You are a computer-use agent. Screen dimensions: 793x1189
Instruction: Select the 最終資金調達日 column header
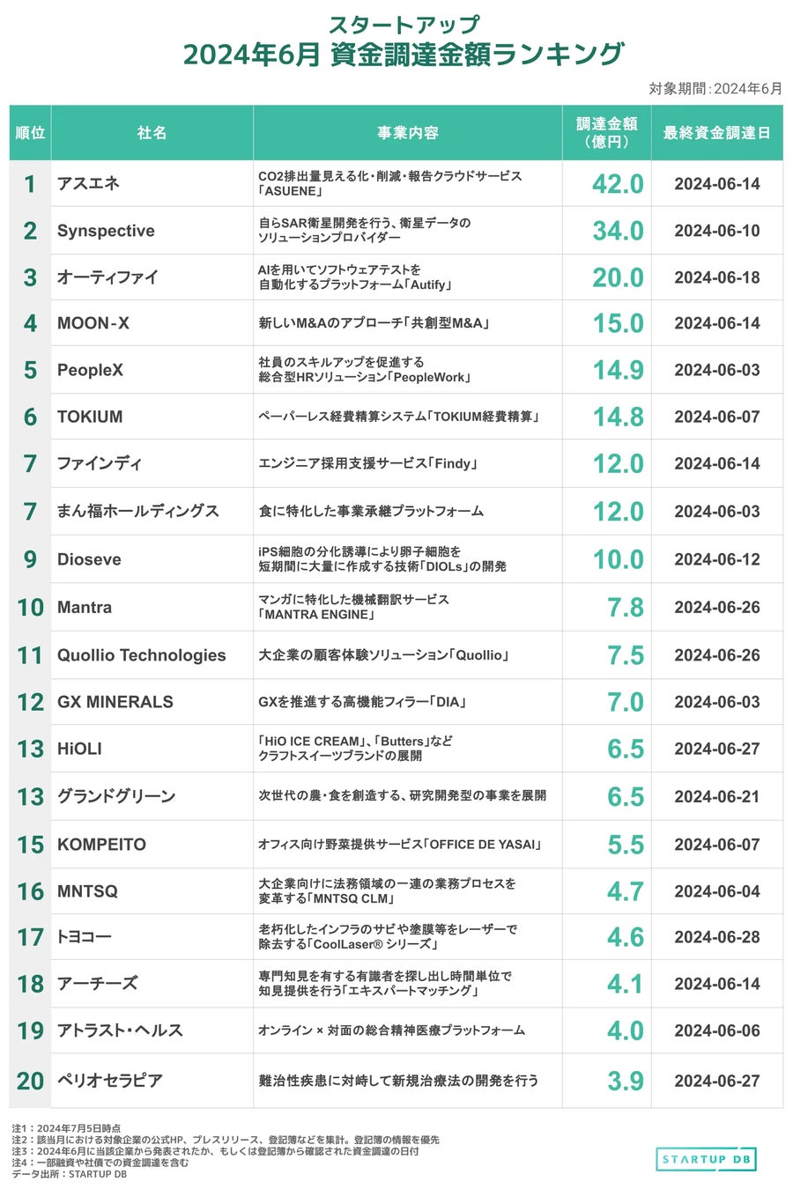[716, 133]
